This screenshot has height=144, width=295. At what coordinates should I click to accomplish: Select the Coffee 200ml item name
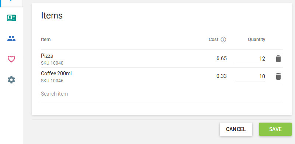coord(56,73)
